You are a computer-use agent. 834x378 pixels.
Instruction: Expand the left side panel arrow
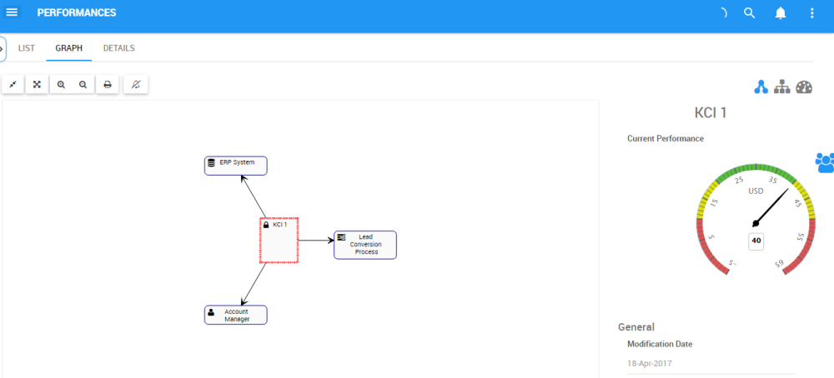[x=3, y=49]
